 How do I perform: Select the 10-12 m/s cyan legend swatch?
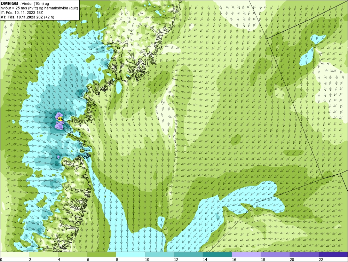tap(159, 254)
